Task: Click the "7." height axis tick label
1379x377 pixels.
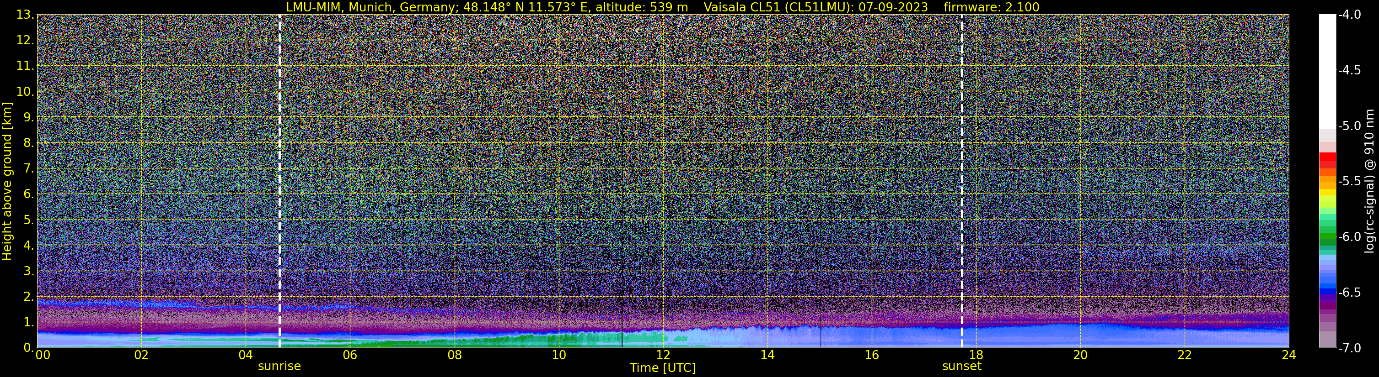Action: click(29, 169)
